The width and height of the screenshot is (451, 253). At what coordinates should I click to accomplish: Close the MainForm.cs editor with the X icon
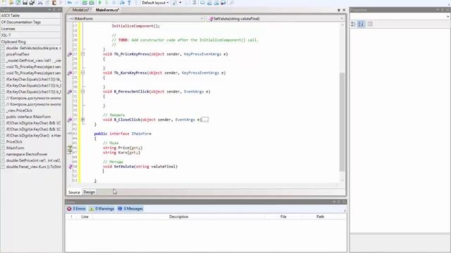(x=344, y=10)
